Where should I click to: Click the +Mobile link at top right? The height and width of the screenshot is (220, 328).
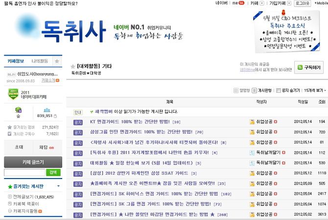pos(321,3)
